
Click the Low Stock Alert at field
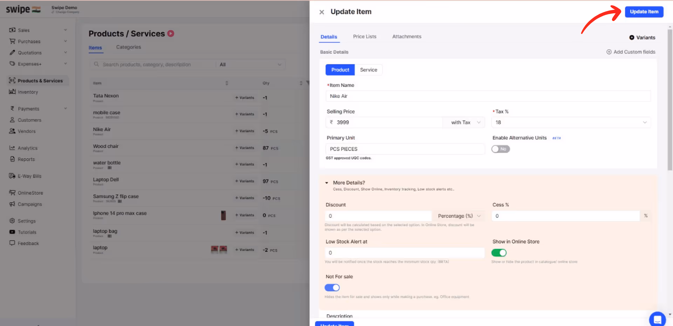[405, 253]
